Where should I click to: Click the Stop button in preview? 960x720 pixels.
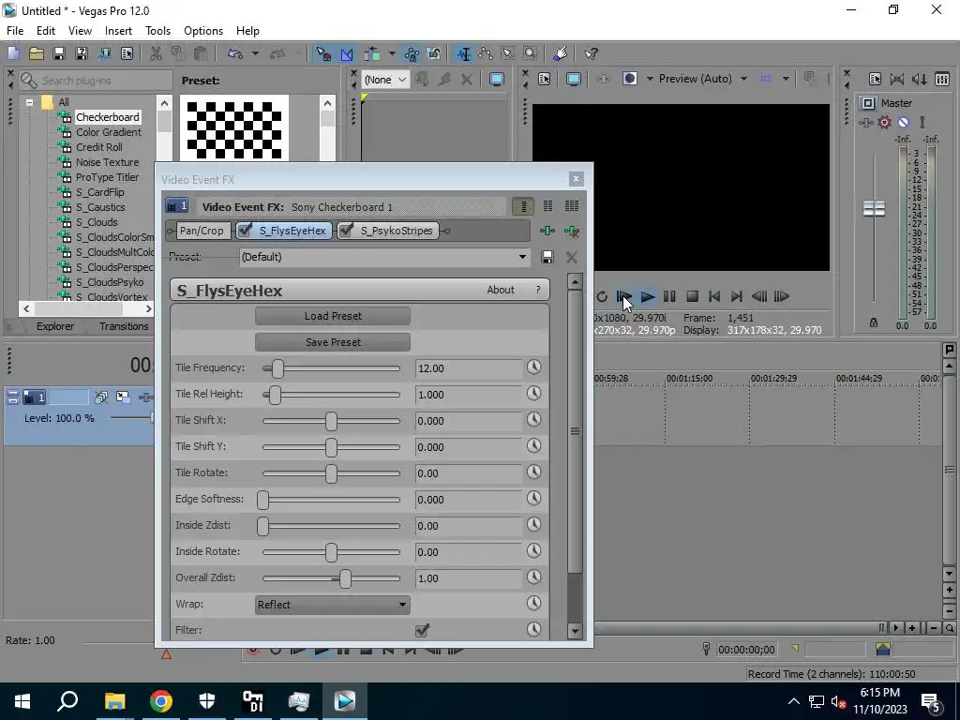692,296
